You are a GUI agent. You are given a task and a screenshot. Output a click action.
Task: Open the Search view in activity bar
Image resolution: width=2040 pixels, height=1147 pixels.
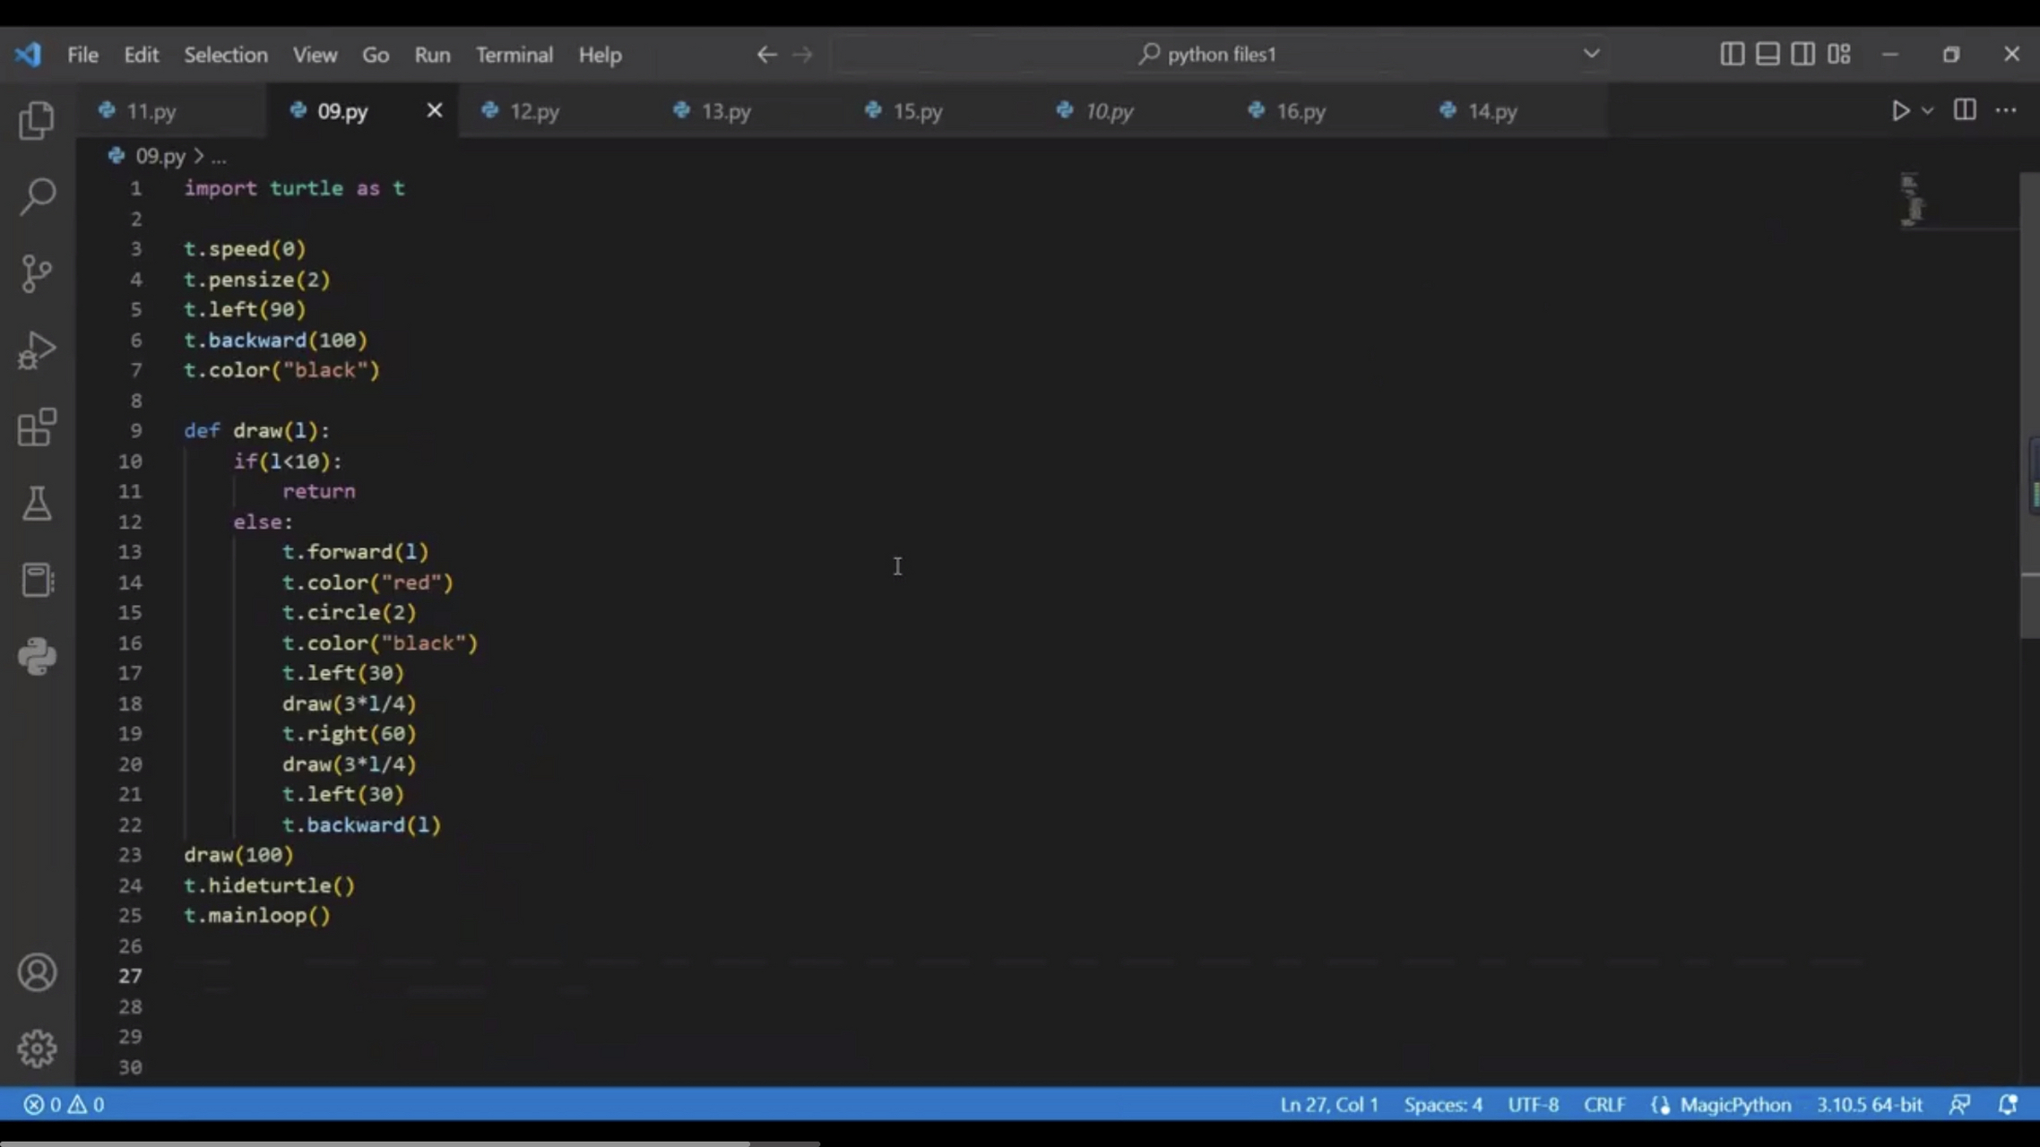point(37,196)
